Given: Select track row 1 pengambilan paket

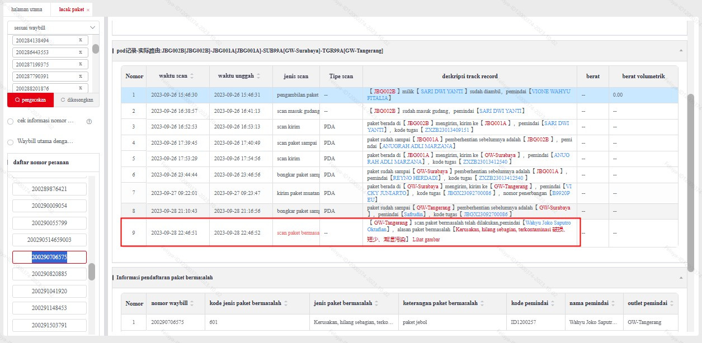Looking at the screenshot, I should pyautogui.click(x=399, y=95).
